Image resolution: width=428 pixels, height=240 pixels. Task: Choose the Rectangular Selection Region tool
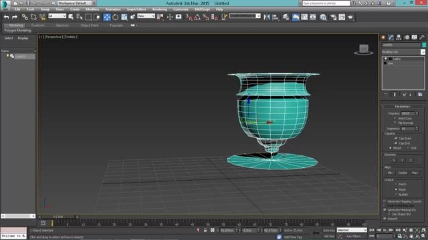point(88,17)
